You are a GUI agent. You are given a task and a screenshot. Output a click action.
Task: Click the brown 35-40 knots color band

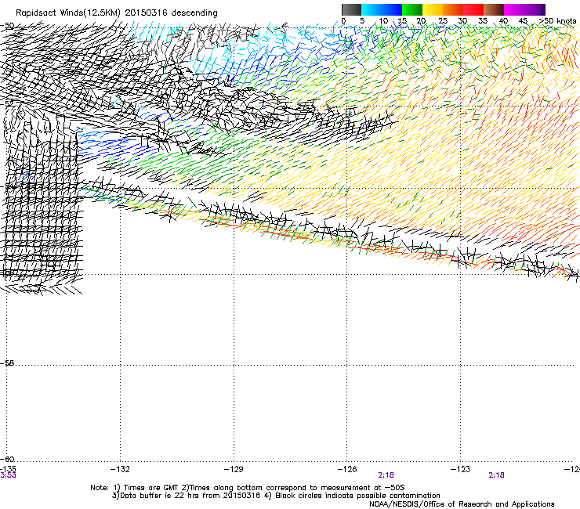tap(494, 9)
